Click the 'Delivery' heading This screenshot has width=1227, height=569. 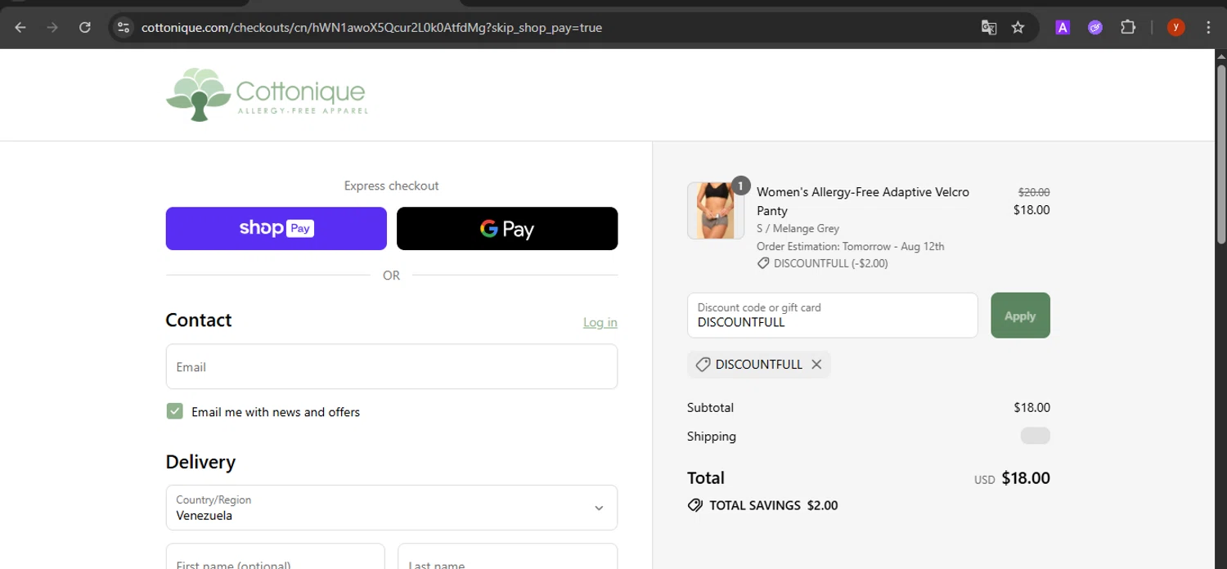point(200,462)
